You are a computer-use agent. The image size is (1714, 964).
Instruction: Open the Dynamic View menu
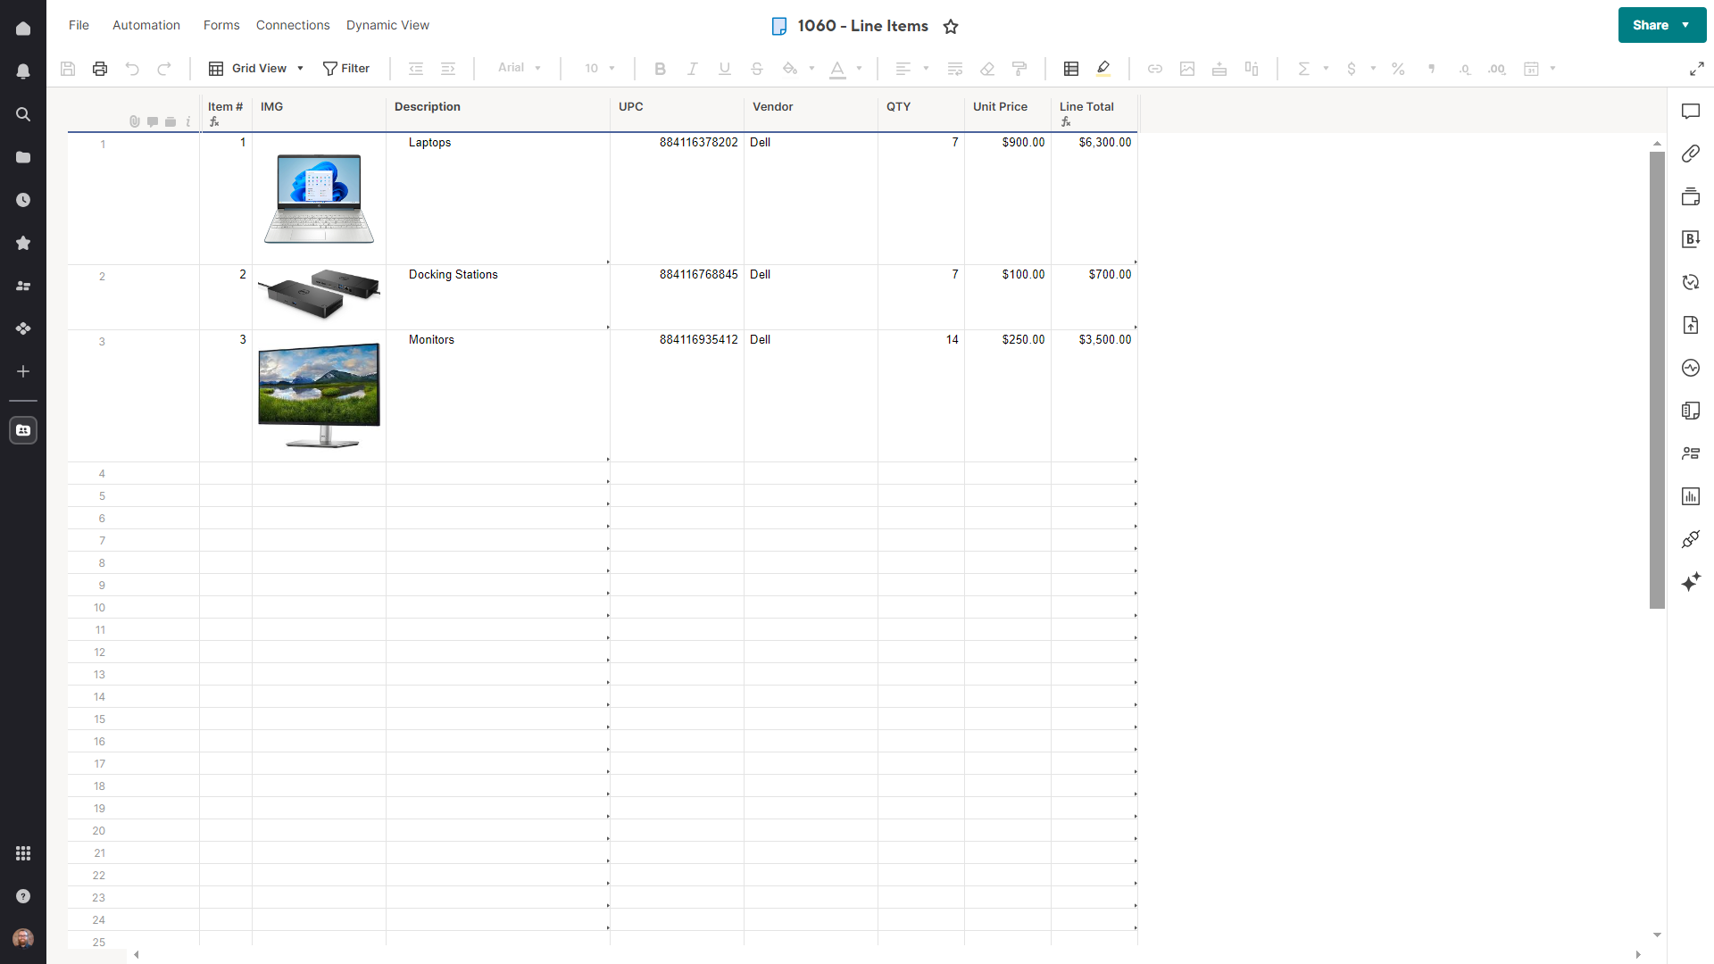click(387, 25)
